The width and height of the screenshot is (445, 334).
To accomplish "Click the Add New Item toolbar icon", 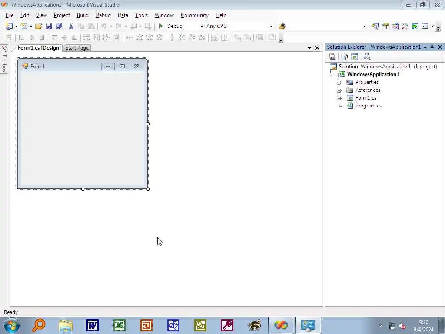I will [x=24, y=26].
